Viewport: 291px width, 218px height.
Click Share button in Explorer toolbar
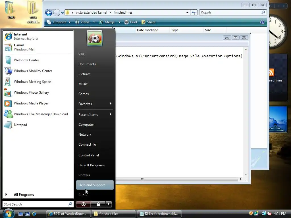[148, 22]
